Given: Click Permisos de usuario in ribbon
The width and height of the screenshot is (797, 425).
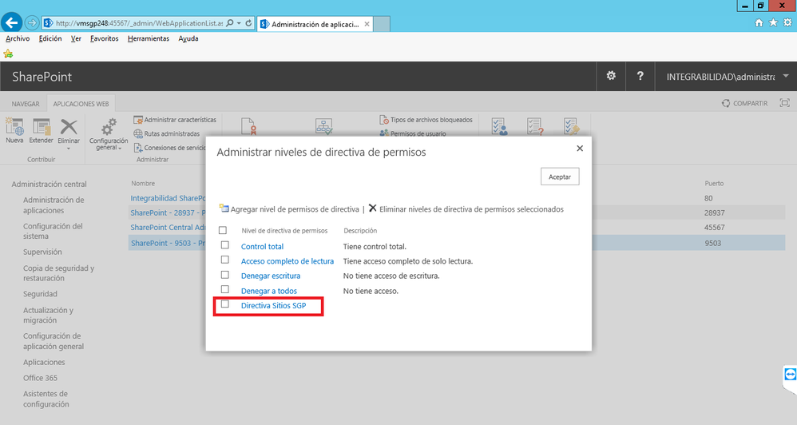Looking at the screenshot, I should click(413, 133).
